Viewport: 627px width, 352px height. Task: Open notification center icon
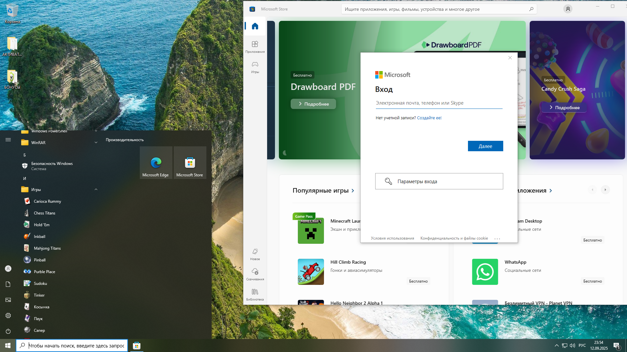(617, 346)
